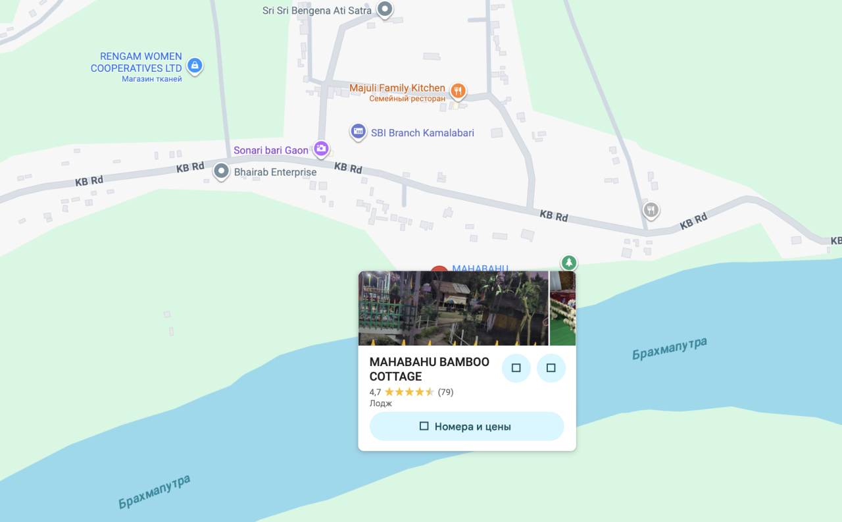View the main bamboo cottage photo
Image resolution: width=842 pixels, height=522 pixels.
coord(453,308)
